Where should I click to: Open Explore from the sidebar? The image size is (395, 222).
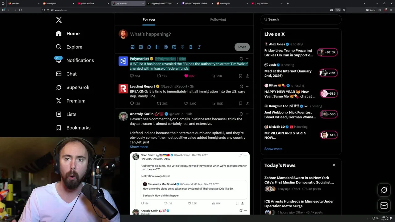click(69, 47)
